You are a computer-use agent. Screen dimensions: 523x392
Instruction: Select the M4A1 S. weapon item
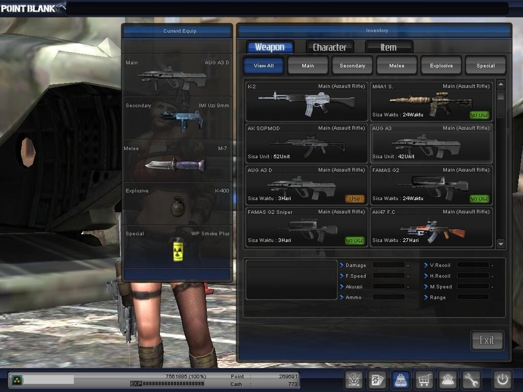[431, 102]
